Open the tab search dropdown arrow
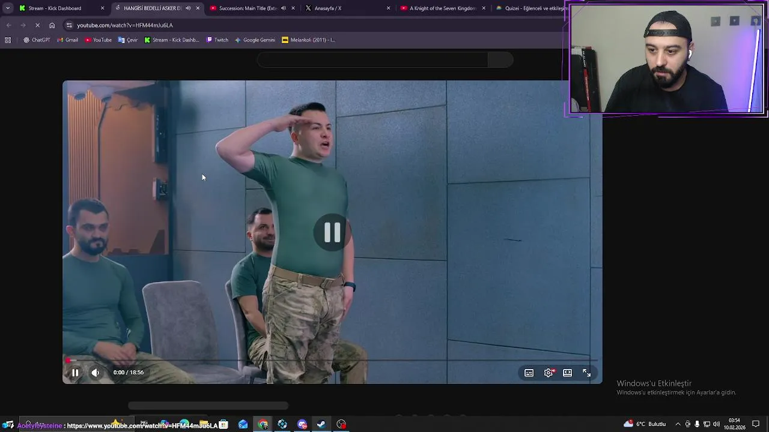Viewport: 769px width, 432px height. (x=8, y=8)
